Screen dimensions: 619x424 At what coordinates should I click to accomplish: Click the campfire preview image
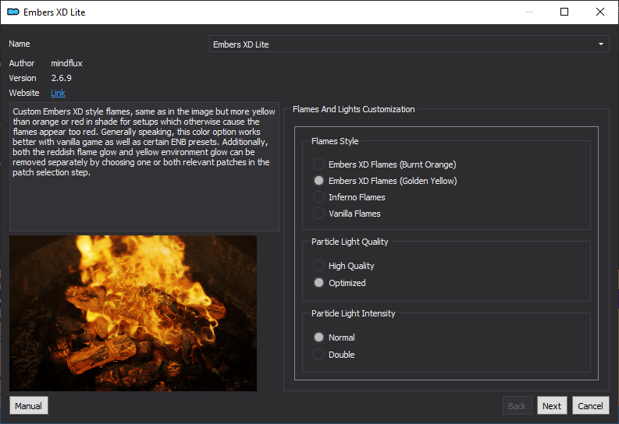click(x=133, y=313)
